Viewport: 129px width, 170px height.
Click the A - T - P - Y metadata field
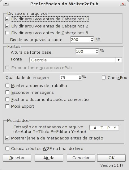[104, 128]
